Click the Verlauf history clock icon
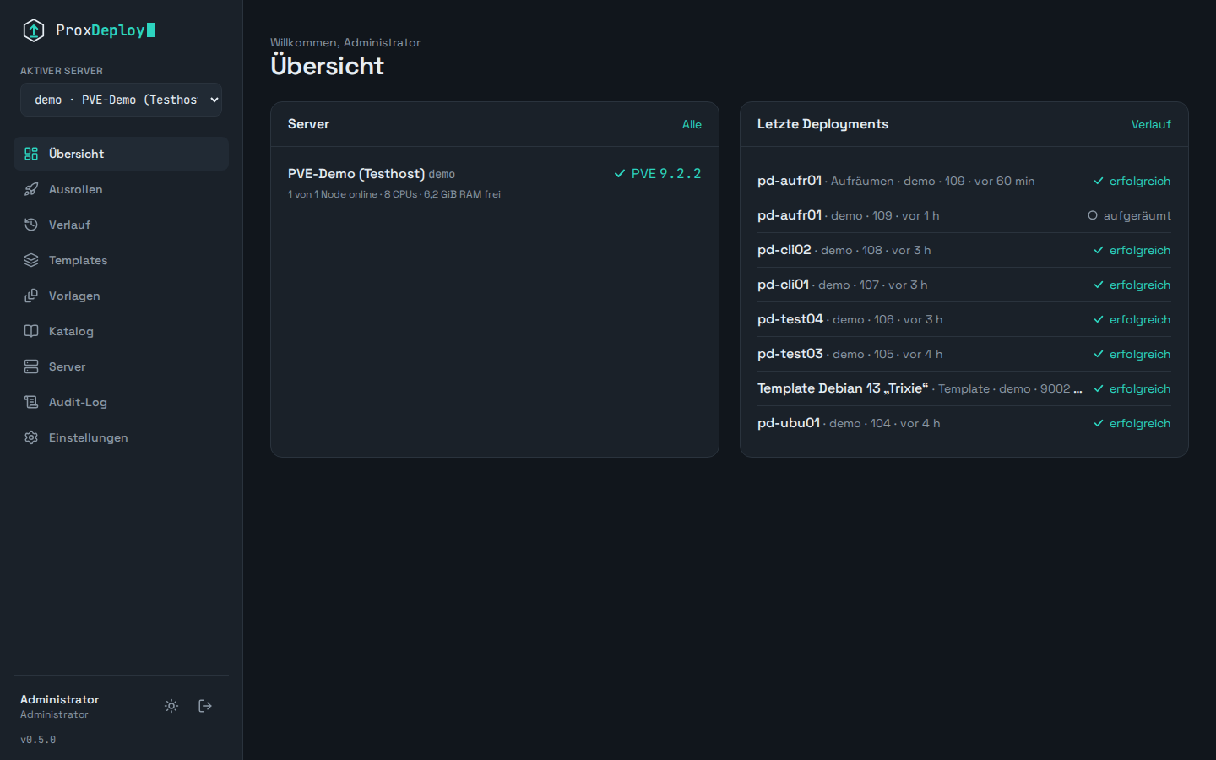 [31, 225]
